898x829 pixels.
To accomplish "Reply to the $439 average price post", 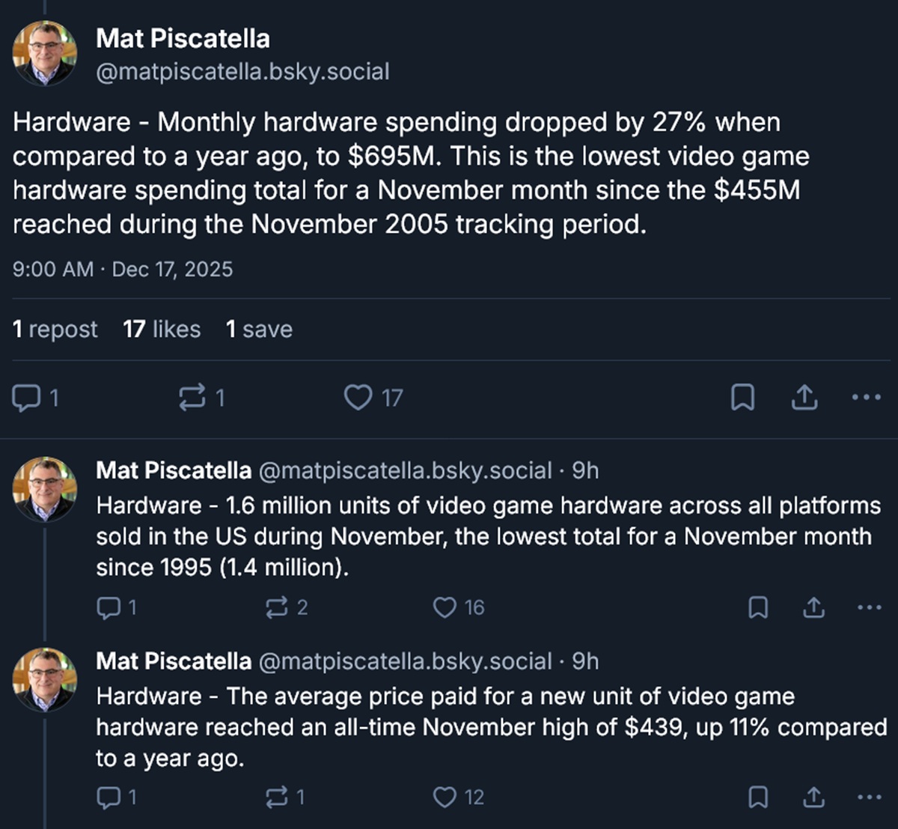I will click(109, 798).
